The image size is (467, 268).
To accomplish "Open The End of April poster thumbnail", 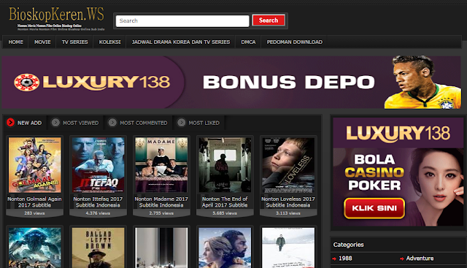I will [225, 165].
